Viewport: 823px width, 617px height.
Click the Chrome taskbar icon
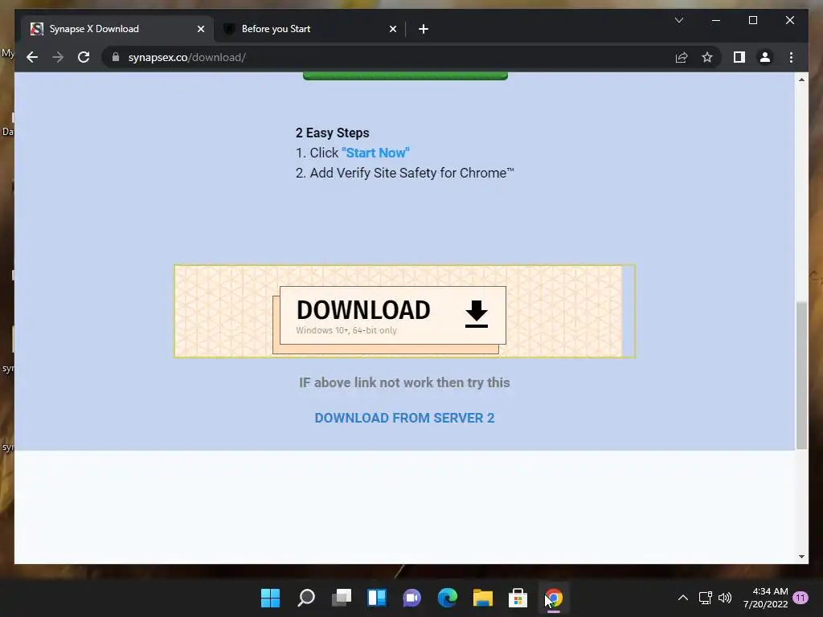click(554, 598)
